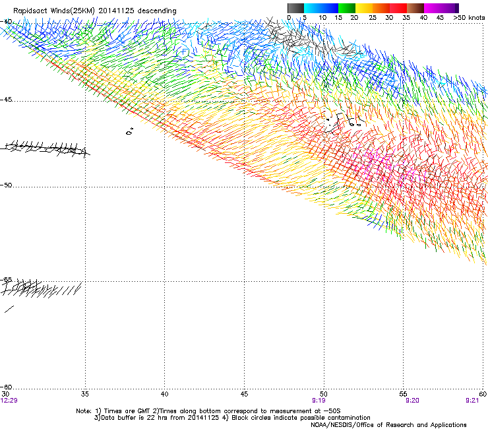Click the purple '12:29' overpass time label
Screen dimensions: 488x429
click(x=9, y=401)
